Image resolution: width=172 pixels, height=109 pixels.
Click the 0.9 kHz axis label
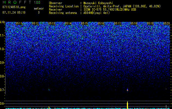point(2,63)
